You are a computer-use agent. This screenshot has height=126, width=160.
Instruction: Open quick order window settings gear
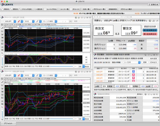150,21
